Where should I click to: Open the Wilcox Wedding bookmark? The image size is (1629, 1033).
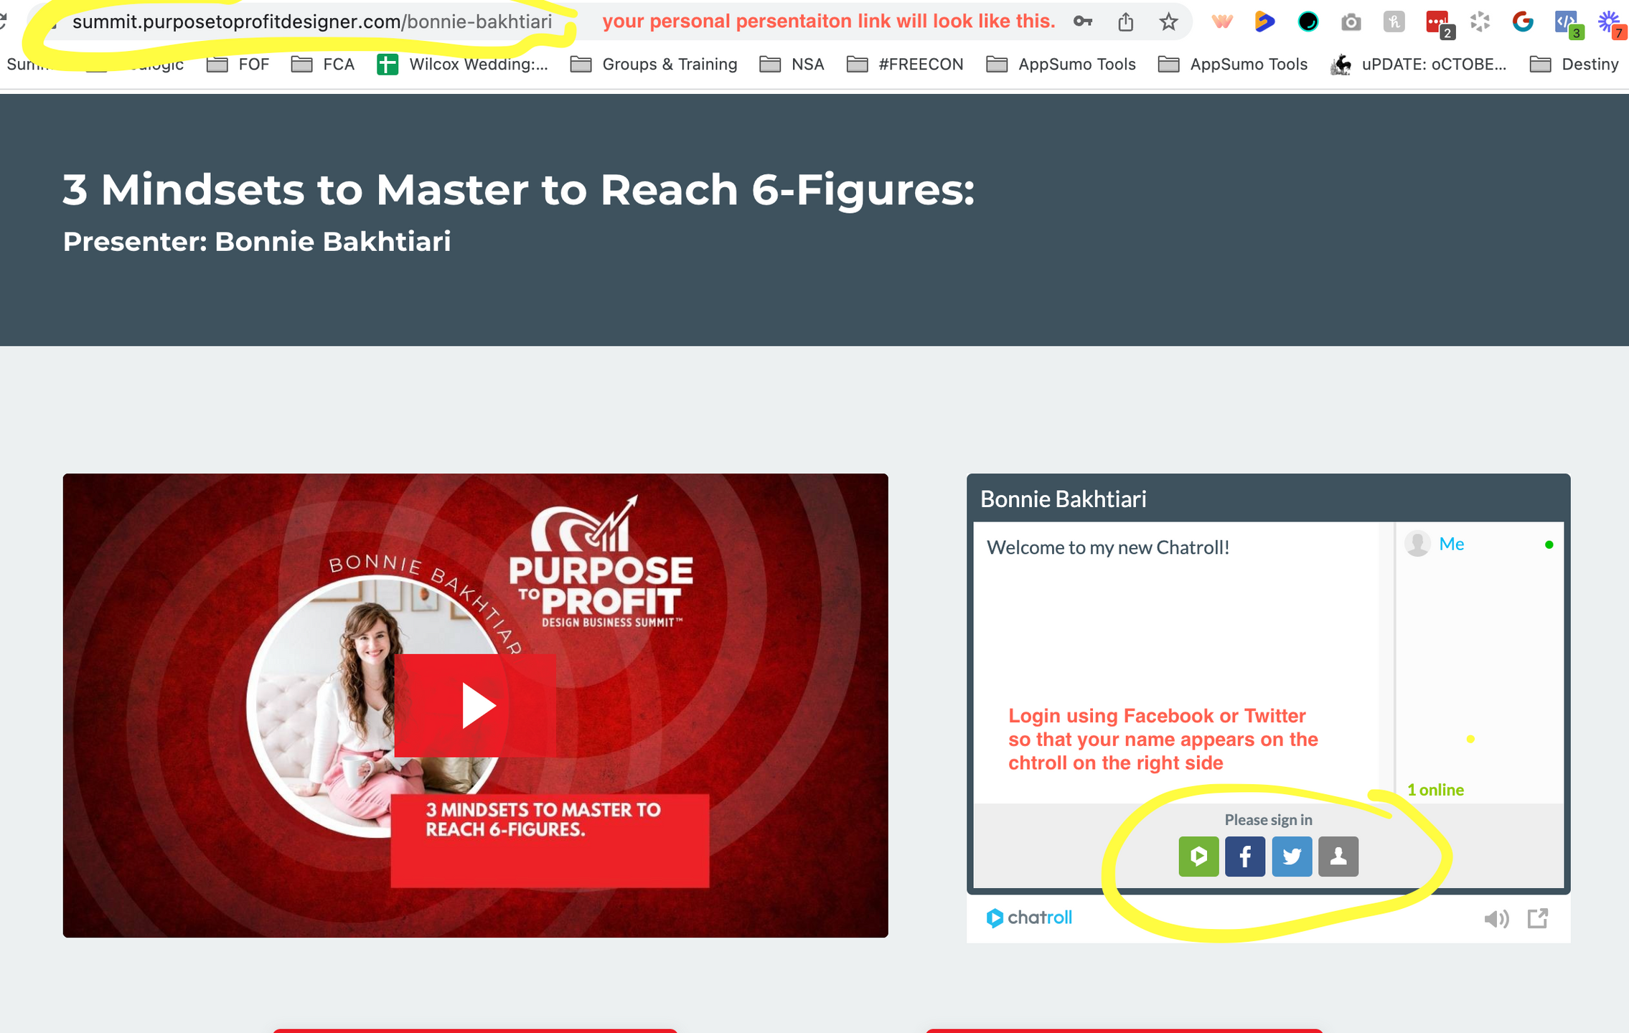(463, 65)
